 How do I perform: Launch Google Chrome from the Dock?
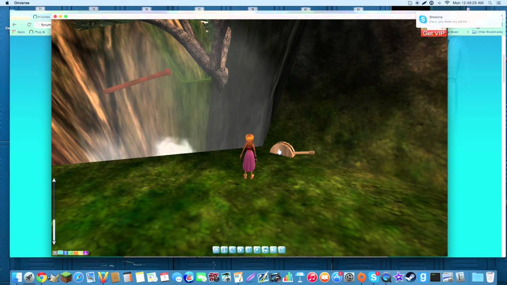pos(42,277)
